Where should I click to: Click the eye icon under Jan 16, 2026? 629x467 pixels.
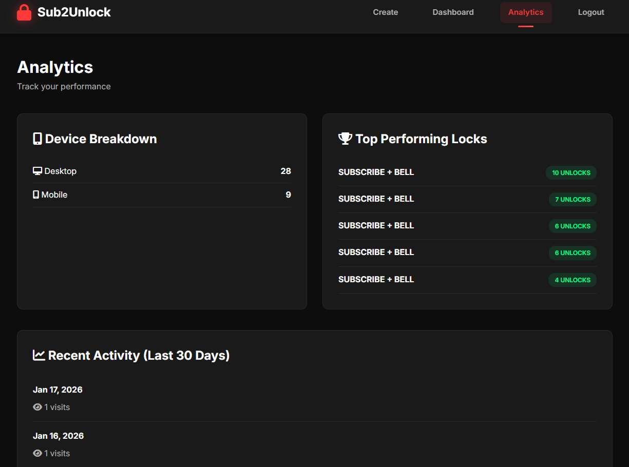pos(37,453)
